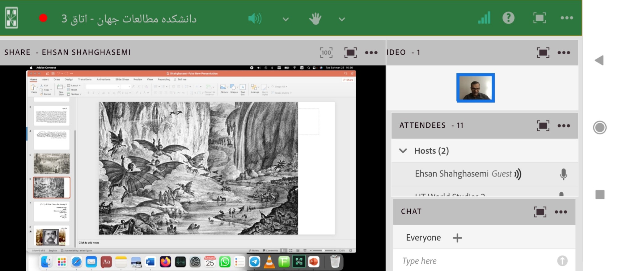Open the top bar more options menu
This screenshot has width=618, height=271.
pos(567,18)
